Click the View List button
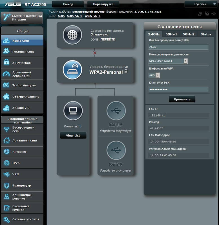This screenshot has height=225, width=219. point(73,135)
